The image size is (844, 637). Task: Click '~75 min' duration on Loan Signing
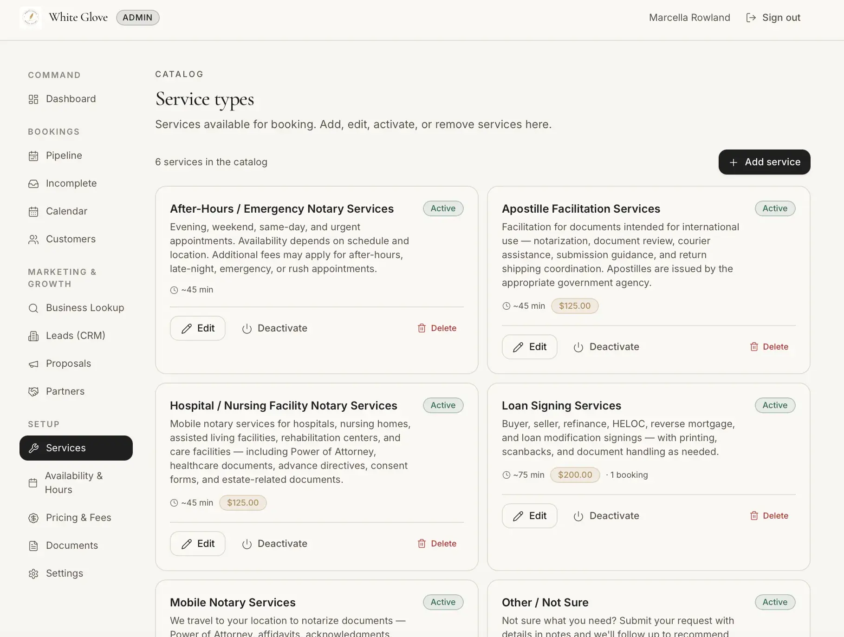523,475
